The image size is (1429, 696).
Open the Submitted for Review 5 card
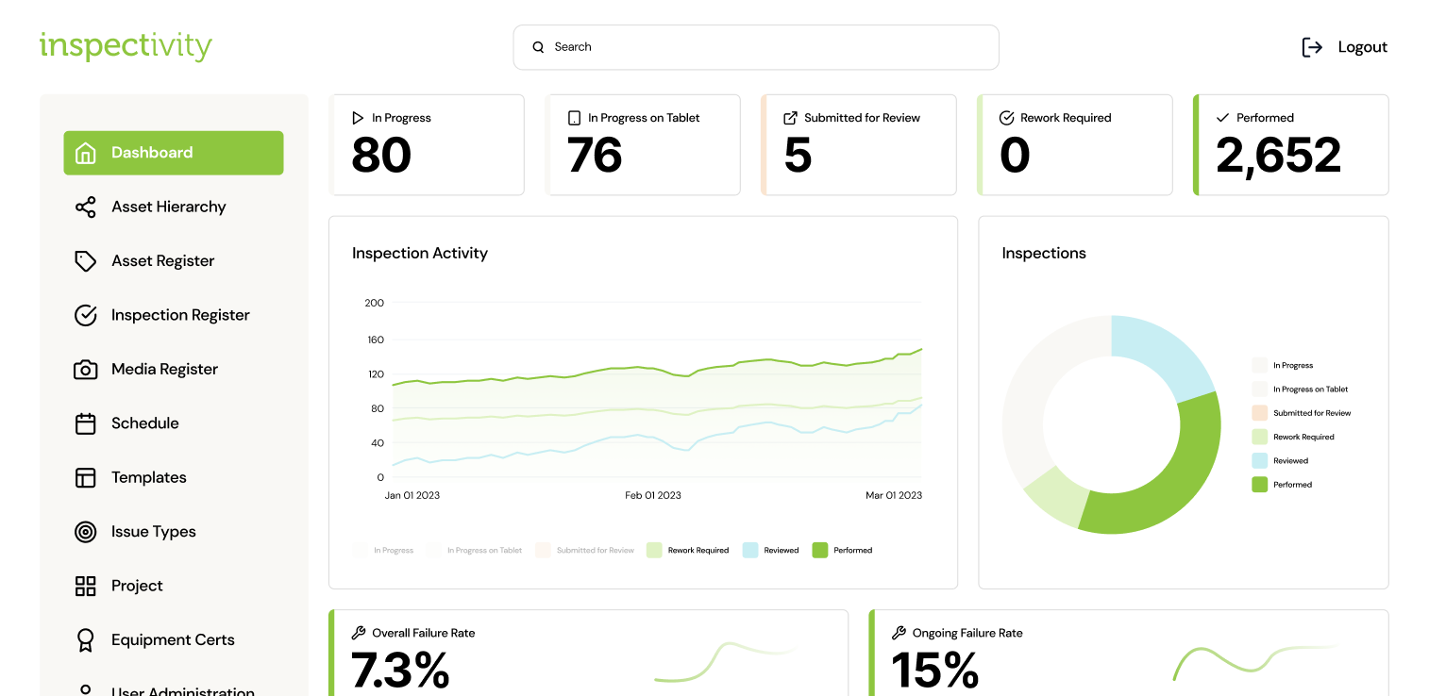(859, 145)
